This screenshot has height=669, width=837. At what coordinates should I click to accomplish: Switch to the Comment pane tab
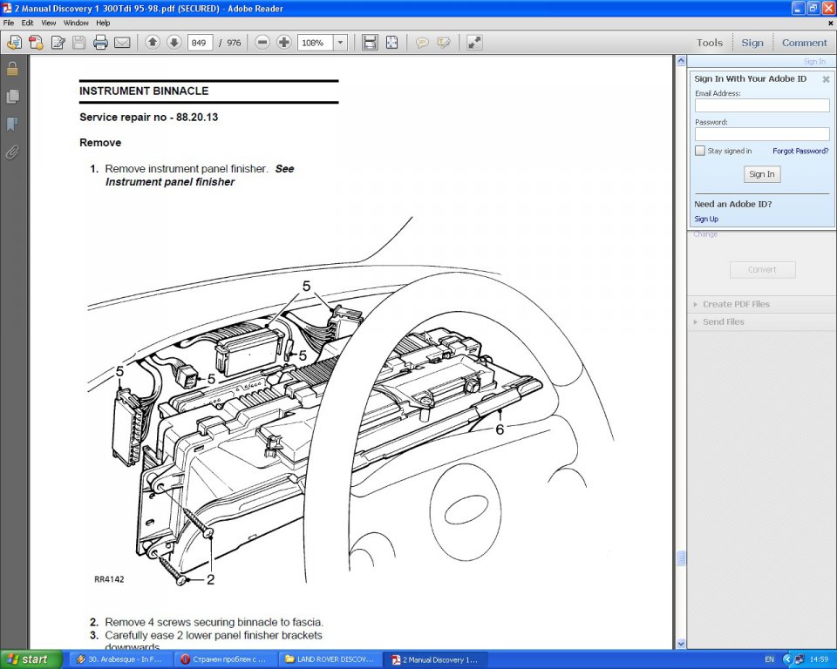click(x=804, y=43)
